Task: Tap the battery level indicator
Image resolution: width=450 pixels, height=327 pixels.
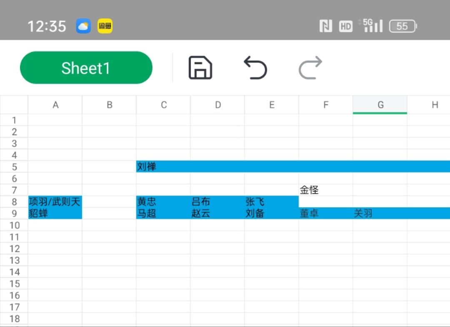Action: (x=402, y=27)
